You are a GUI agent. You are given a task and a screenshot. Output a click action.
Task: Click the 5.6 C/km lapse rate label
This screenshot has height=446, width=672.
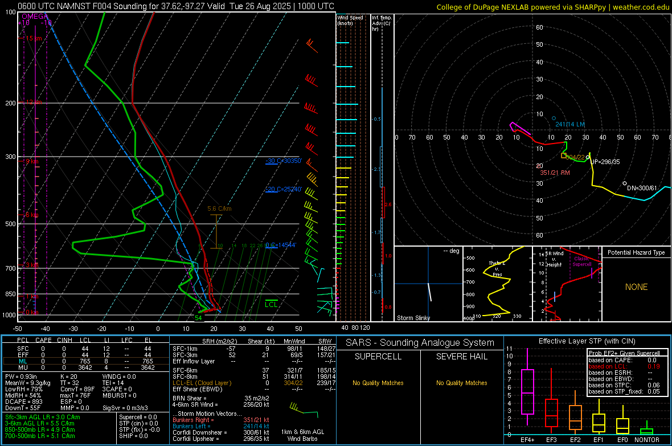tap(219, 209)
